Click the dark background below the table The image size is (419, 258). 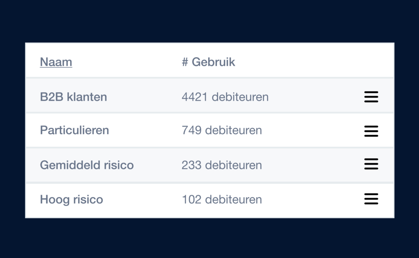[x=209, y=239]
